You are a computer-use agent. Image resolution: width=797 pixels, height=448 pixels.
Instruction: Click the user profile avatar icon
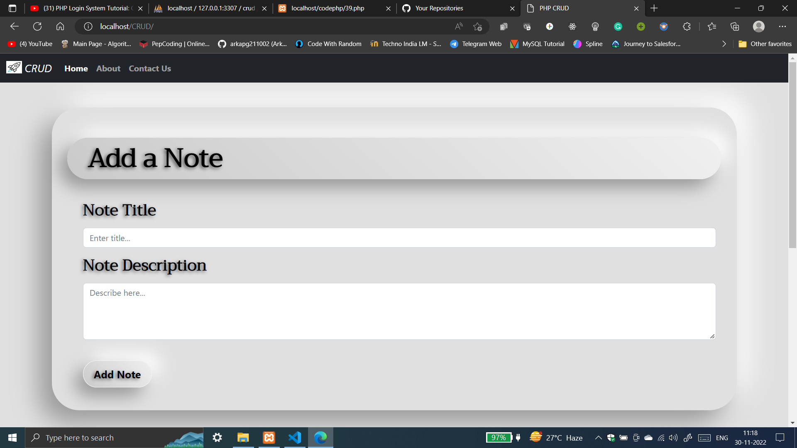[x=758, y=27]
